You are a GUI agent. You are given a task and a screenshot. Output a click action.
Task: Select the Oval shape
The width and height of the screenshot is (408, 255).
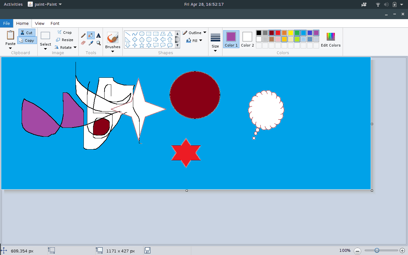(x=142, y=33)
